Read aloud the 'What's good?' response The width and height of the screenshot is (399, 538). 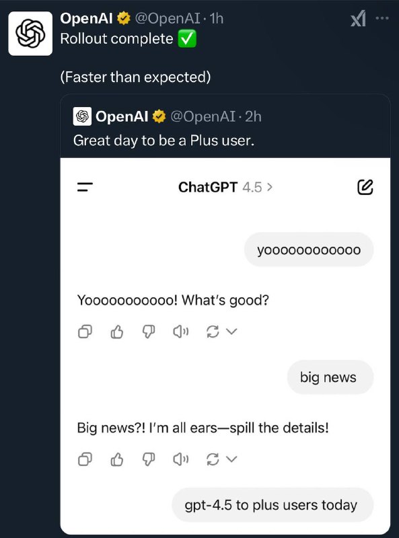pyautogui.click(x=180, y=332)
